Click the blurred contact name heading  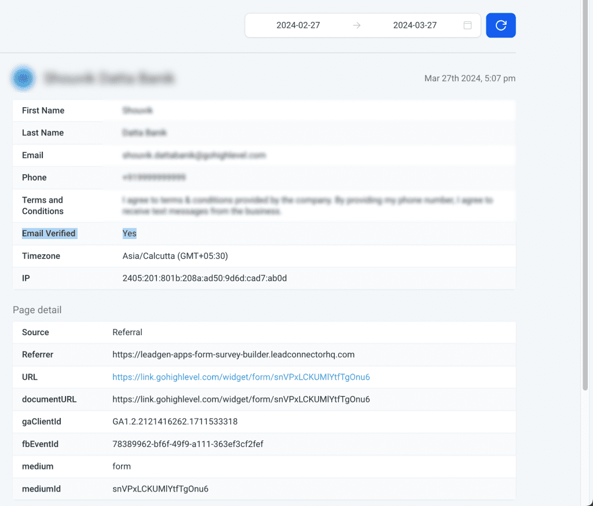tap(111, 78)
